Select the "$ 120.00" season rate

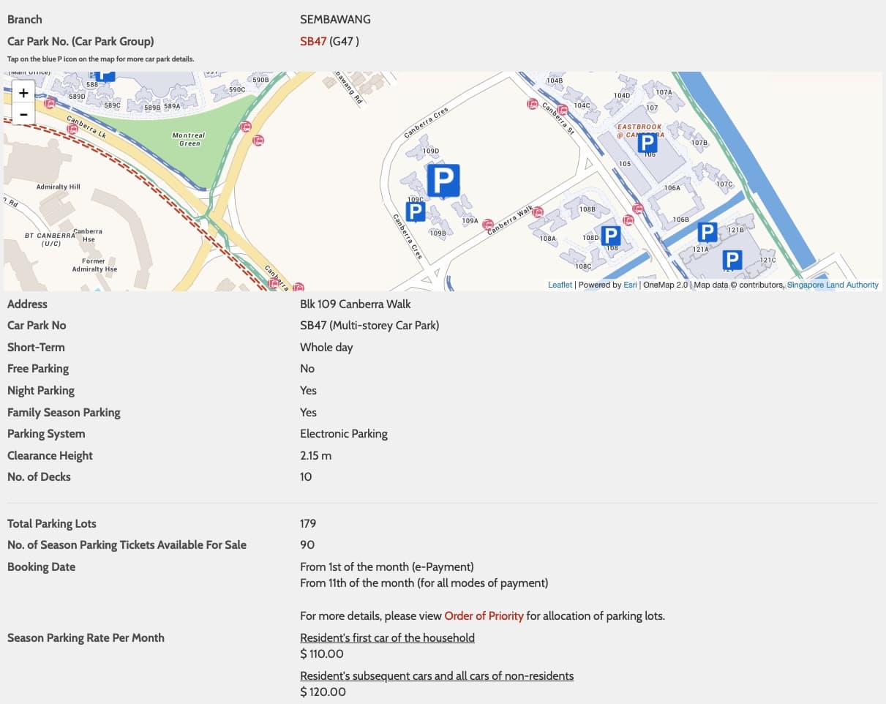coord(323,692)
